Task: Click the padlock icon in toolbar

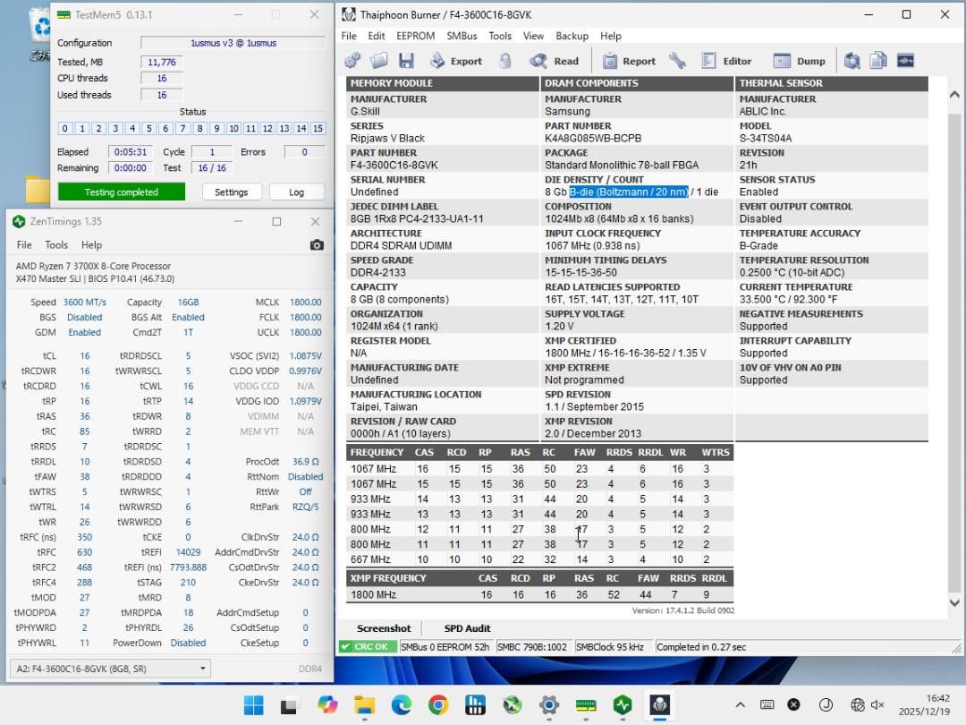Action: [x=505, y=61]
